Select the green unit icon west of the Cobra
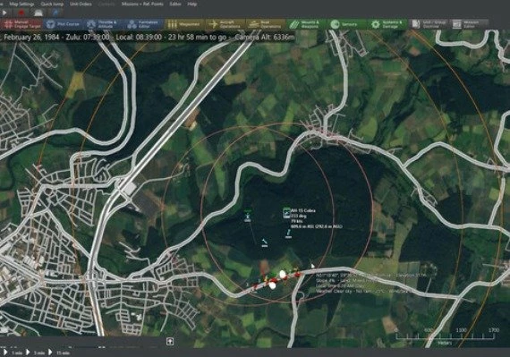Screen dimensions: 510x357 point(248,216)
